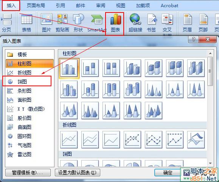Switch to the 插入 ribbon tab

(x=11, y=6)
